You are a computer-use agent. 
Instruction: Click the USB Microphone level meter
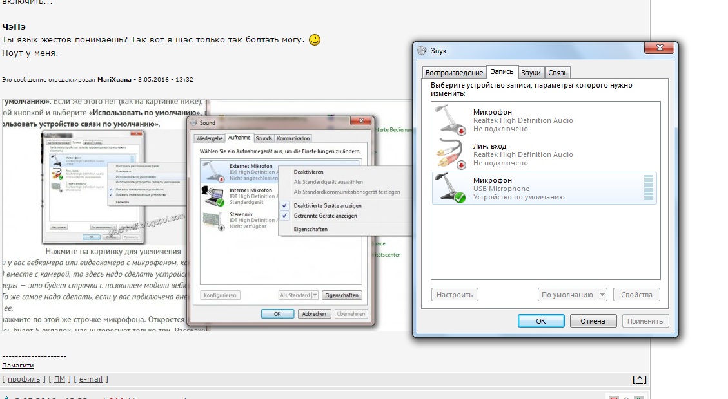point(648,189)
